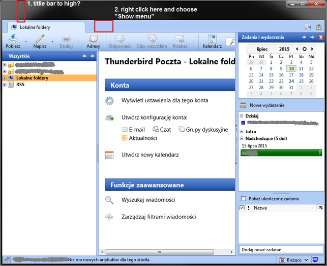Go to next month in mini calendar
Screen dimensions: 327x266
pyautogui.click(x=312, y=49)
